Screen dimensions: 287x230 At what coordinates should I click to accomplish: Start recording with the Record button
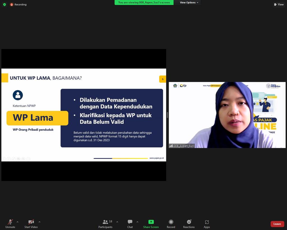pyautogui.click(x=171, y=224)
